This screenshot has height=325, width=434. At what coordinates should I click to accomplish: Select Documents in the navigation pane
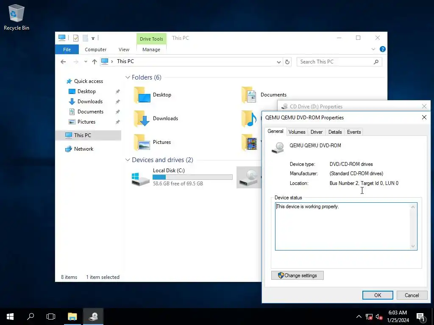(x=90, y=112)
